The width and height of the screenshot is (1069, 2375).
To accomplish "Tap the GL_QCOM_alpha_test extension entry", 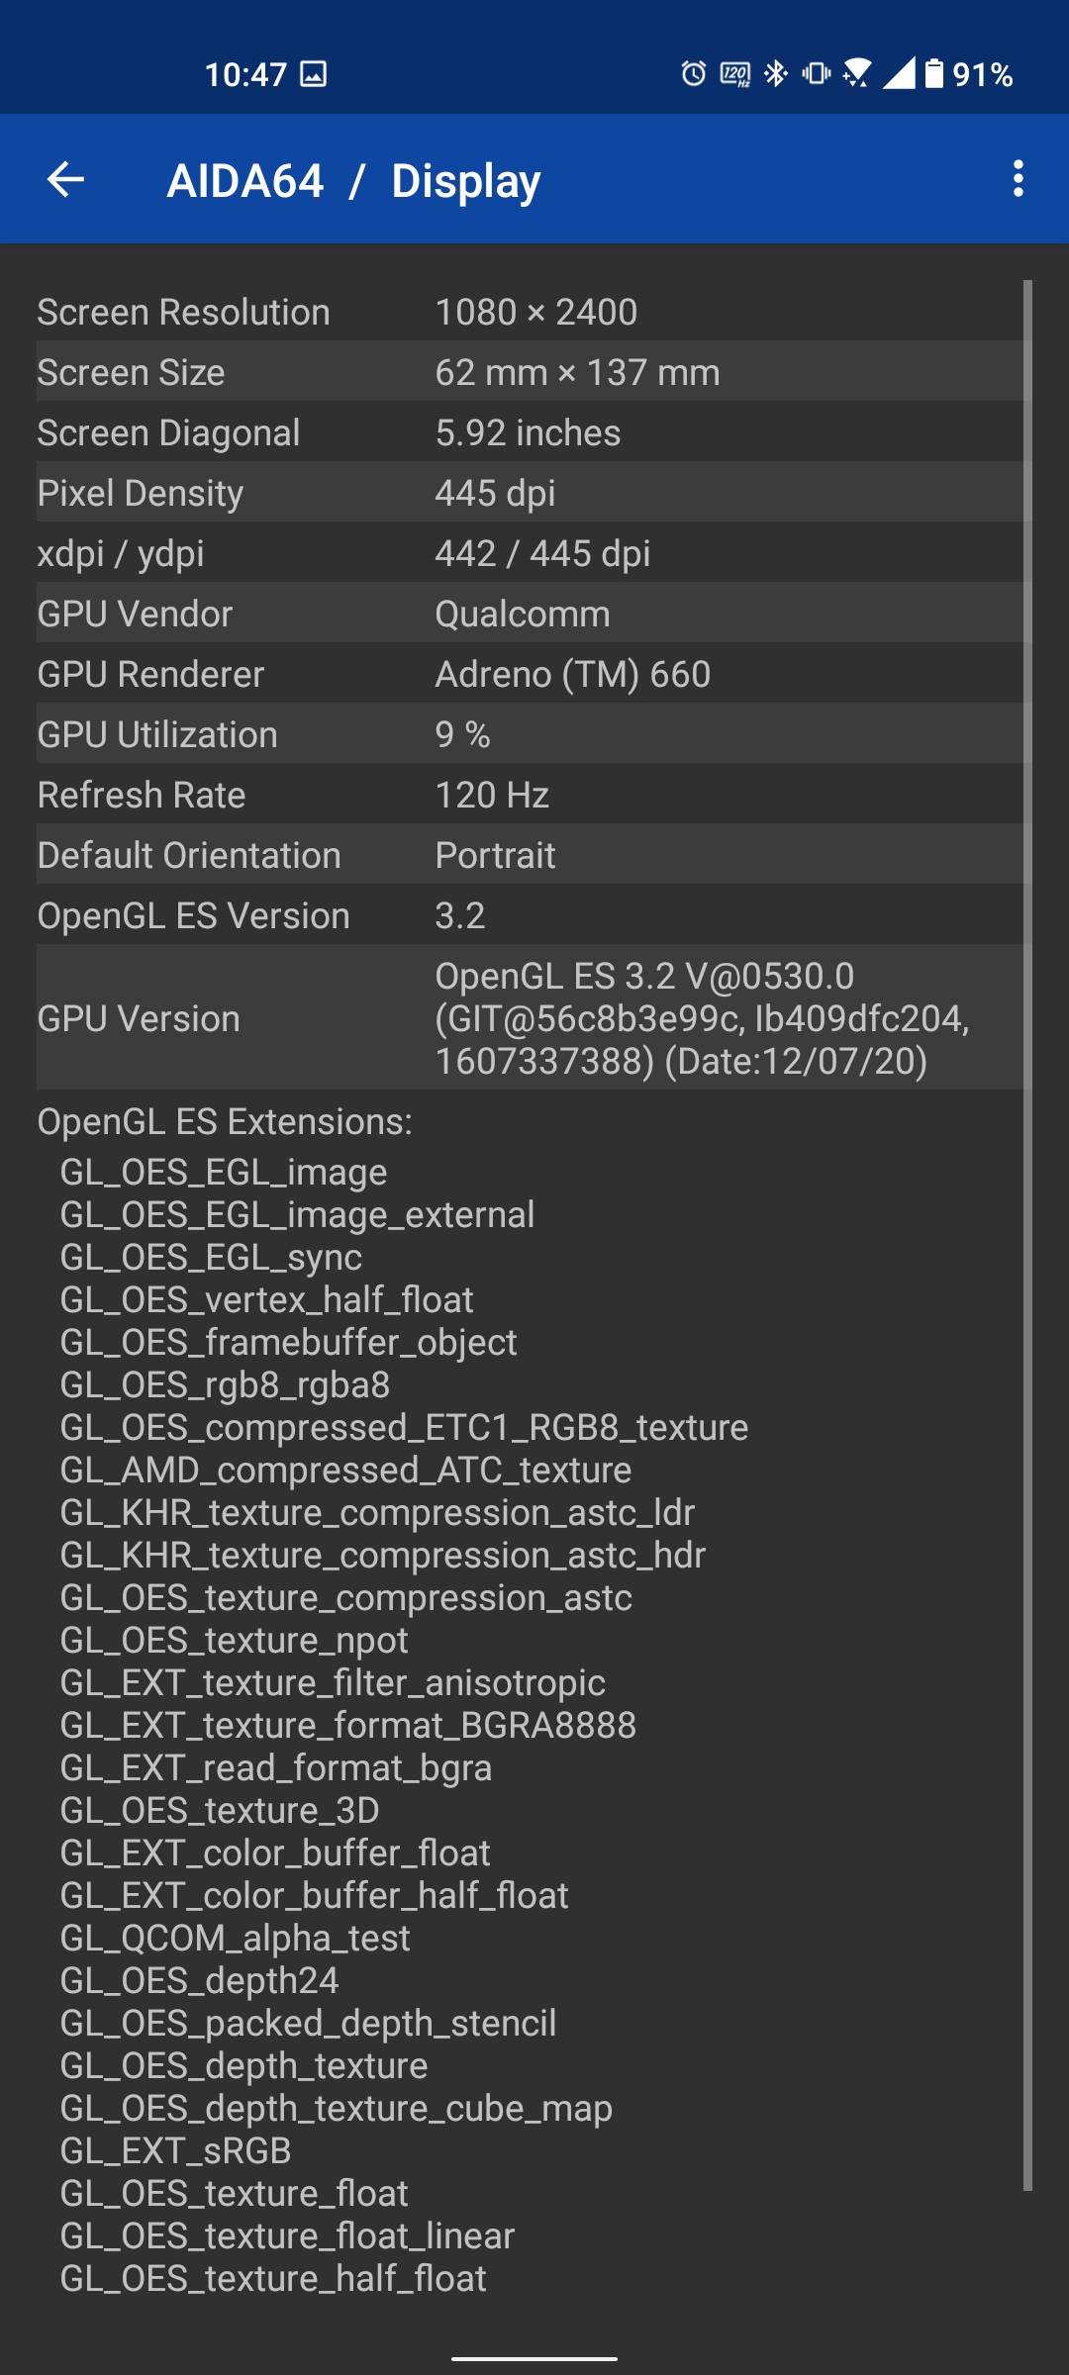I will 236,1939.
